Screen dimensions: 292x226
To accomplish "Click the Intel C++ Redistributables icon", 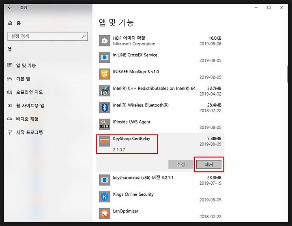I will coord(105,91).
